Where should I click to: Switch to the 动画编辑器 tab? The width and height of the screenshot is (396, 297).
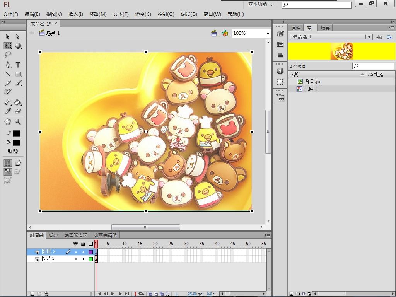point(105,236)
